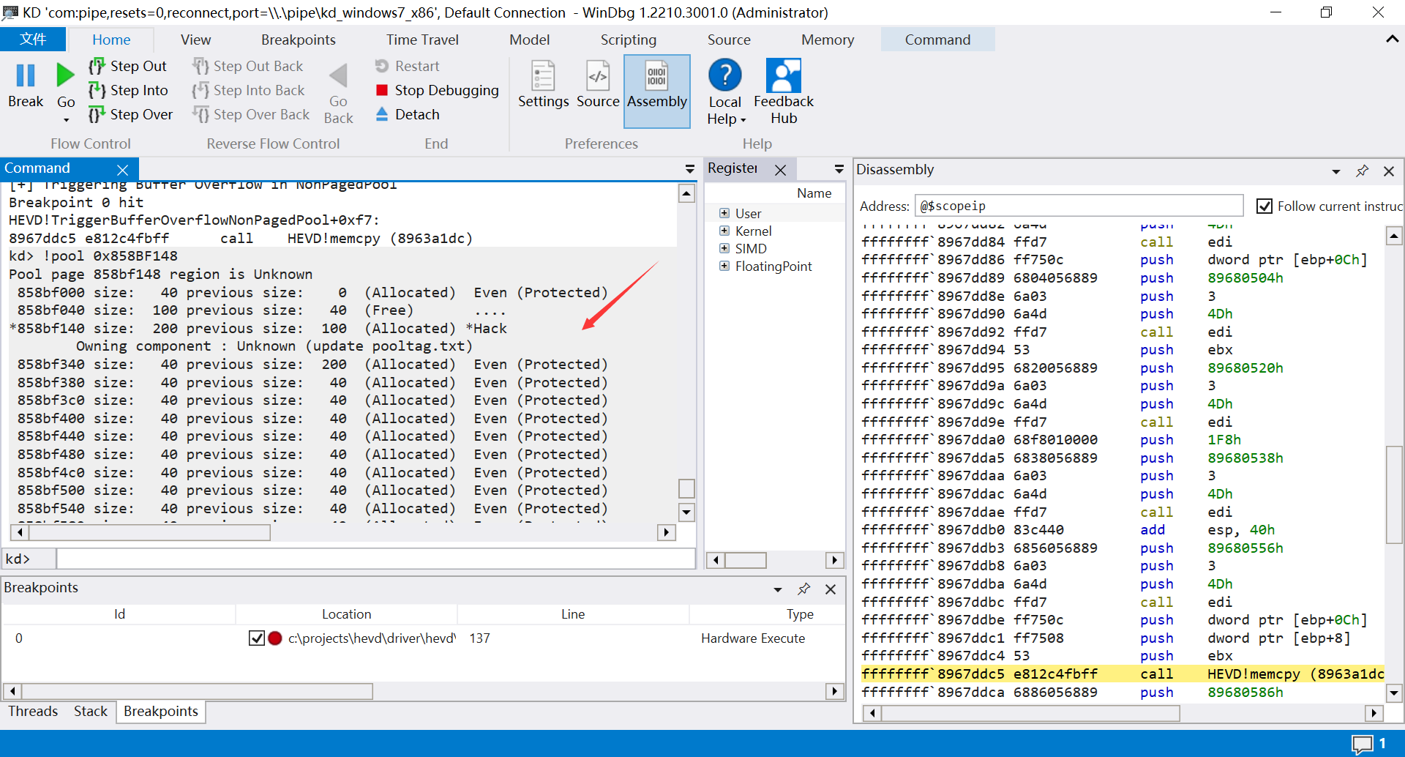The width and height of the screenshot is (1405, 757).
Task: Click Step Over Back
Action: tap(251, 114)
